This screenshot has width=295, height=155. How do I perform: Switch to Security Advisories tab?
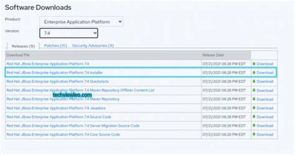click(93, 46)
